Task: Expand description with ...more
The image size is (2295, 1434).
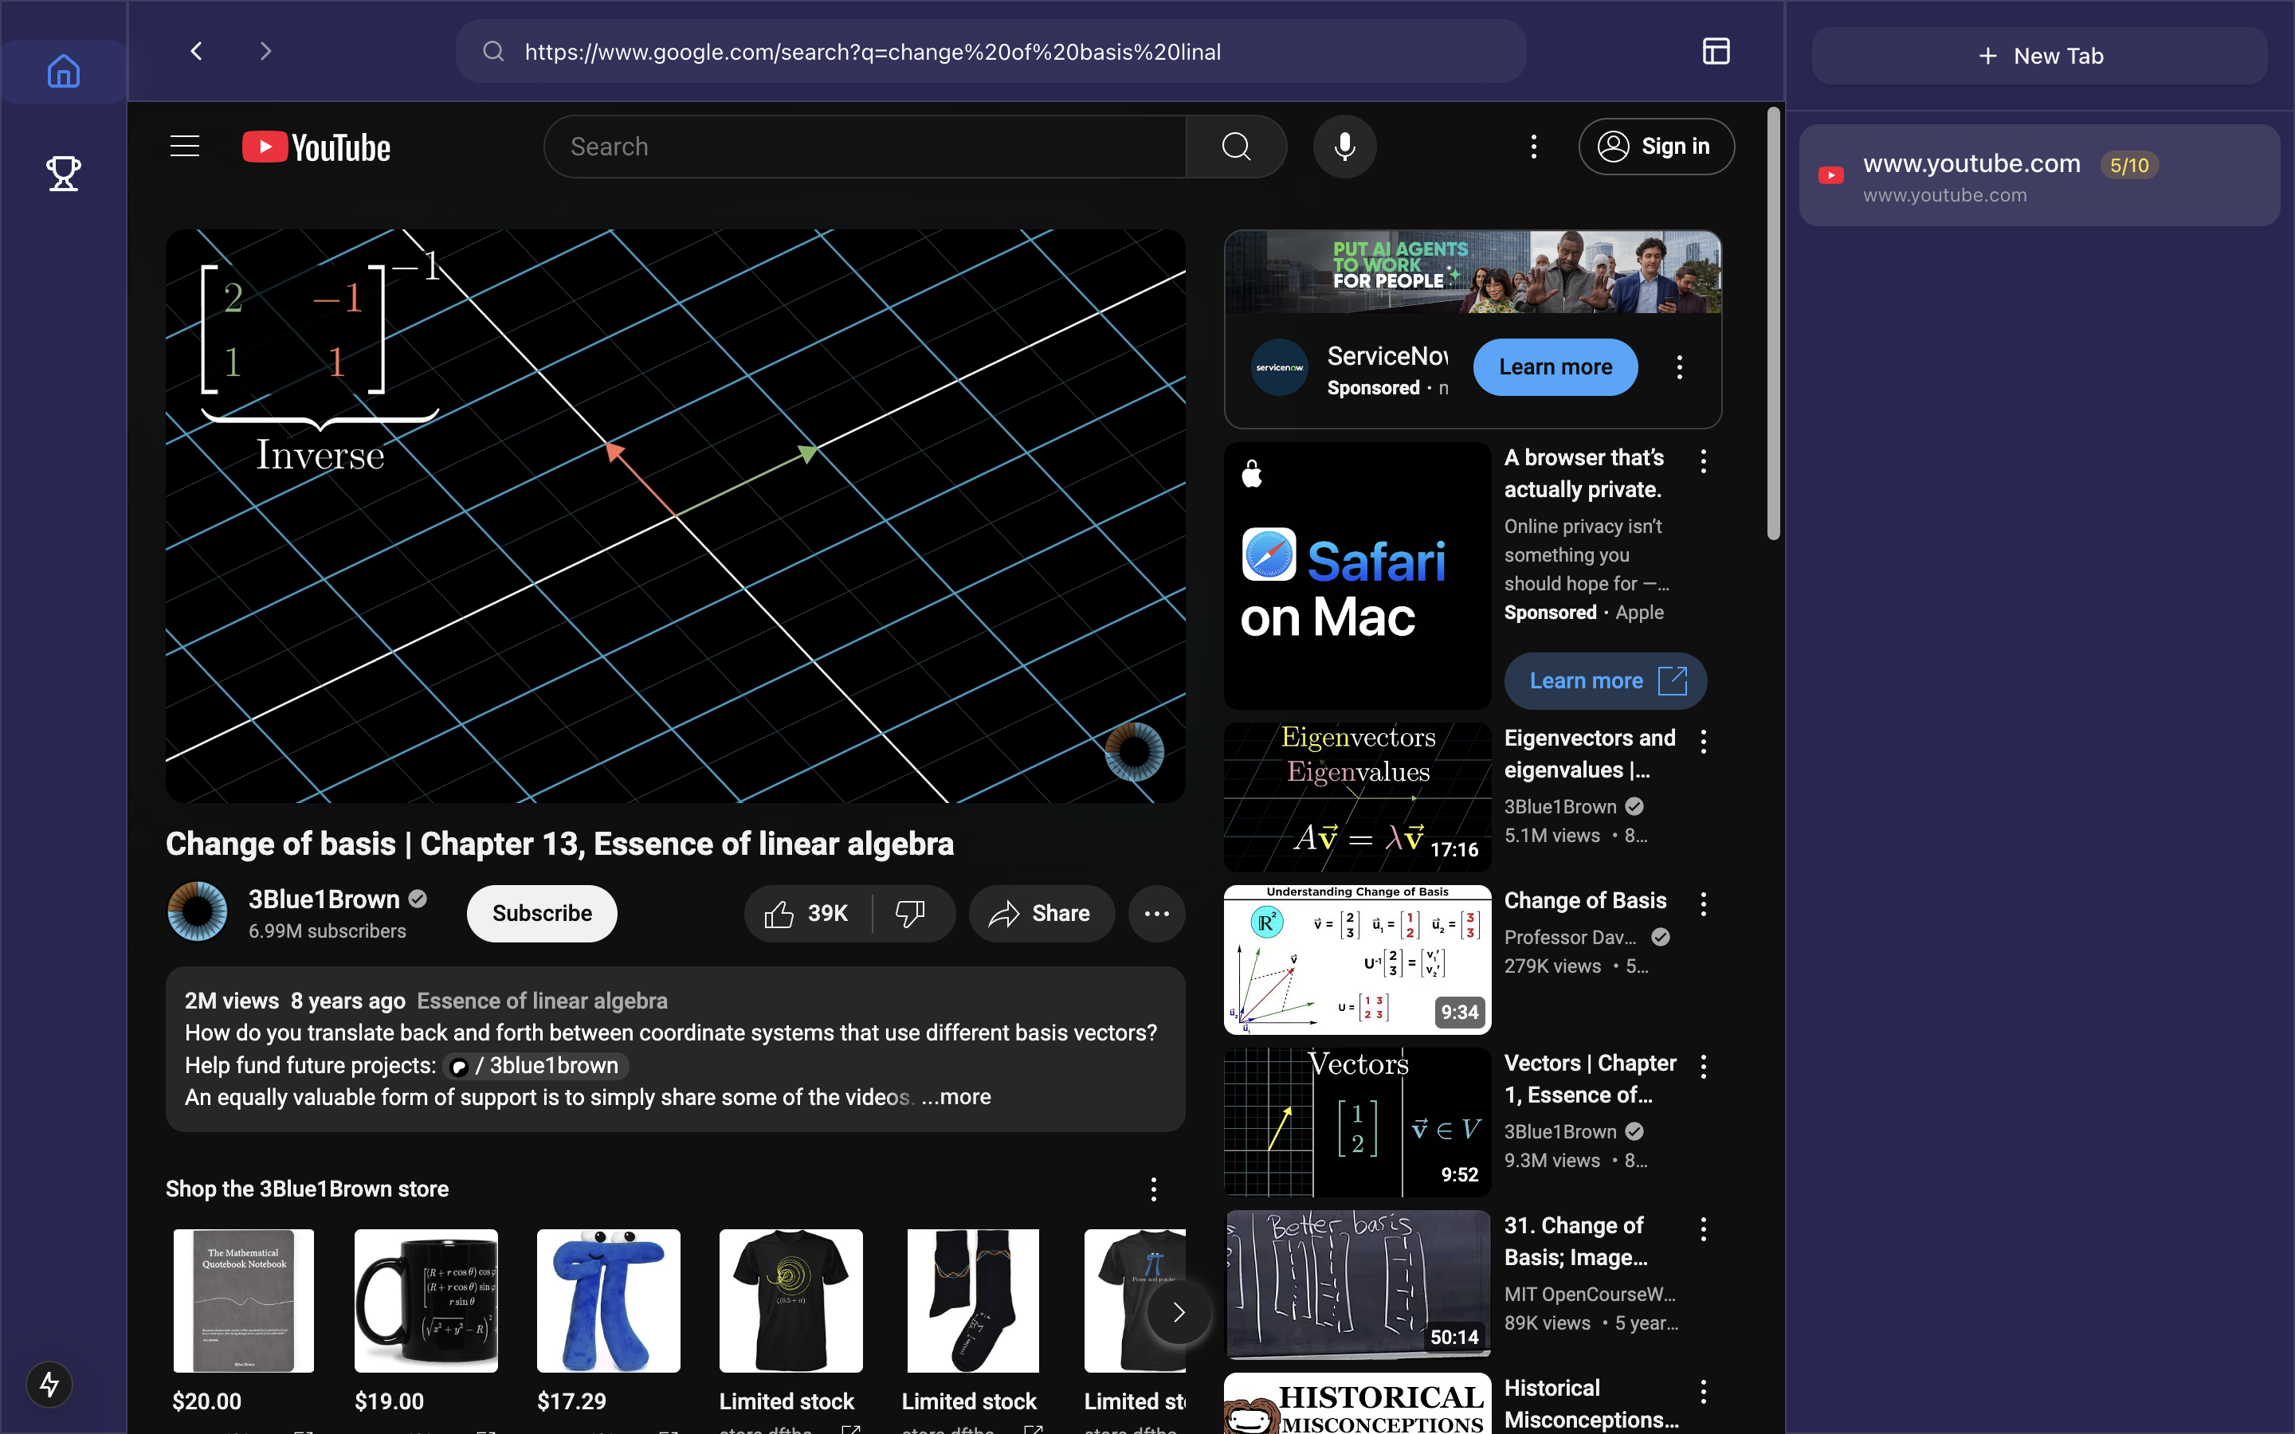Action: click(x=956, y=1097)
